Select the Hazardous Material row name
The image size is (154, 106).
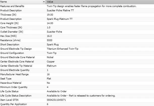point(11,83)
